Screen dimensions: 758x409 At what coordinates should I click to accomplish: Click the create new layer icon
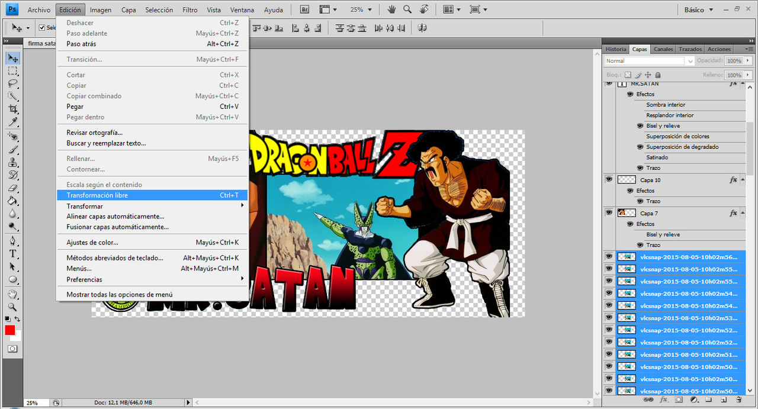(x=724, y=400)
